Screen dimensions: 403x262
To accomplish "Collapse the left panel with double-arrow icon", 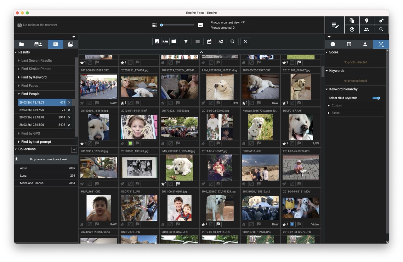I will [x=74, y=37].
